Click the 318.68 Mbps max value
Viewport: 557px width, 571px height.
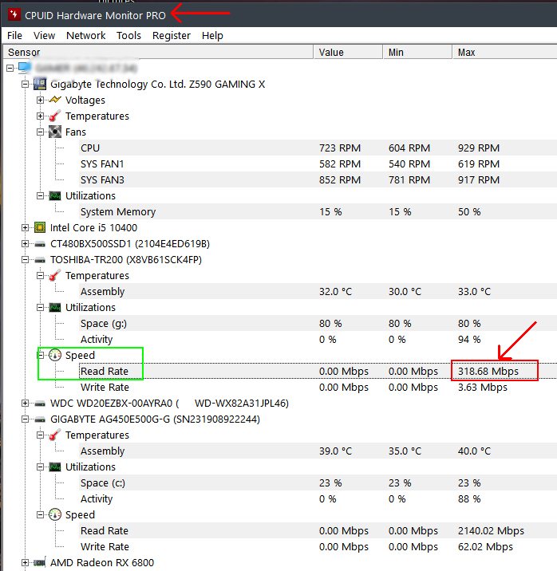pyautogui.click(x=488, y=371)
